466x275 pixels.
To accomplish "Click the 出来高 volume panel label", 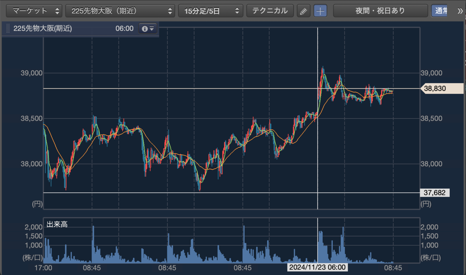I will 57,224.
